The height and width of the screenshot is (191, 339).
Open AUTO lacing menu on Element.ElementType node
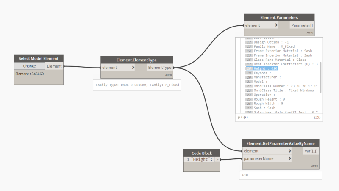[168, 75]
